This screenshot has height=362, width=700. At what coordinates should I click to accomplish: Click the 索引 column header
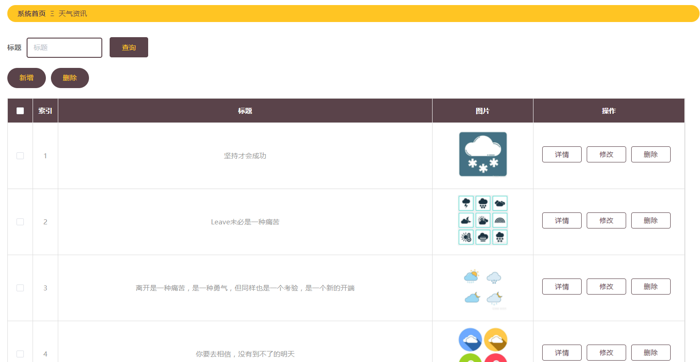45,111
